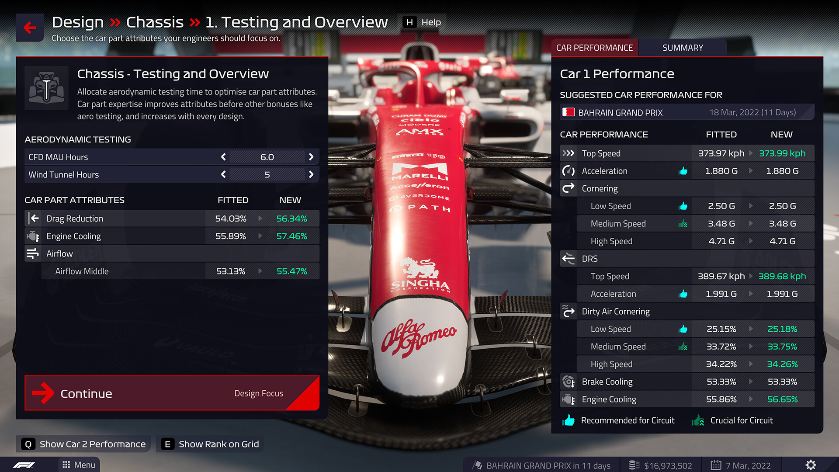Increase CFD MAU Hours with right arrow
This screenshot has width=839, height=472.
pos(312,157)
